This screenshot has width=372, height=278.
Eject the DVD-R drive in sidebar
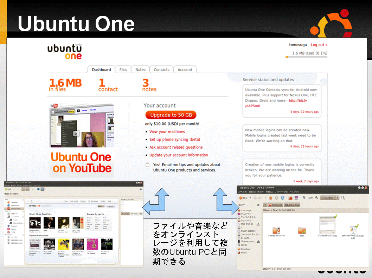pyautogui.click(x=258, y=224)
